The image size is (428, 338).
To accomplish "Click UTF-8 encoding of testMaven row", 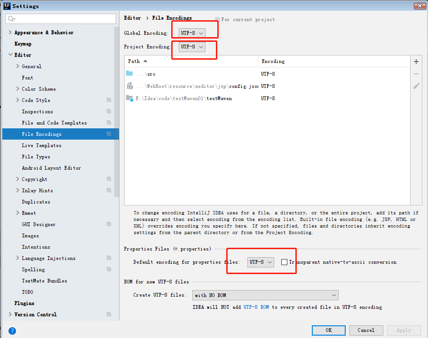I will (268, 98).
